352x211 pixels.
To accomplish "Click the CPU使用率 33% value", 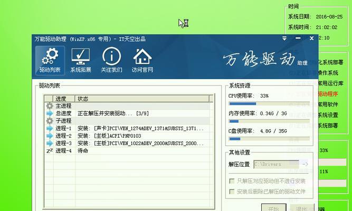I will click(264, 96).
